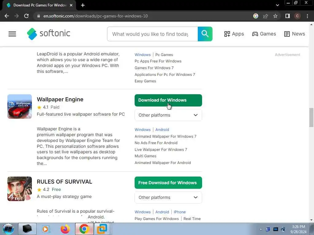Click the Google icon in address bar
Image resolution: width=314 pixels, height=235 pixels.
(255, 16)
